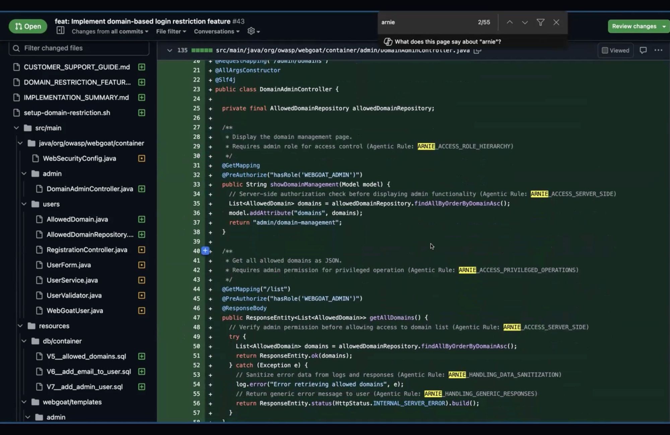Click the comment icon beside the Viewed checkbox
The height and width of the screenshot is (435, 670).
(x=643, y=50)
